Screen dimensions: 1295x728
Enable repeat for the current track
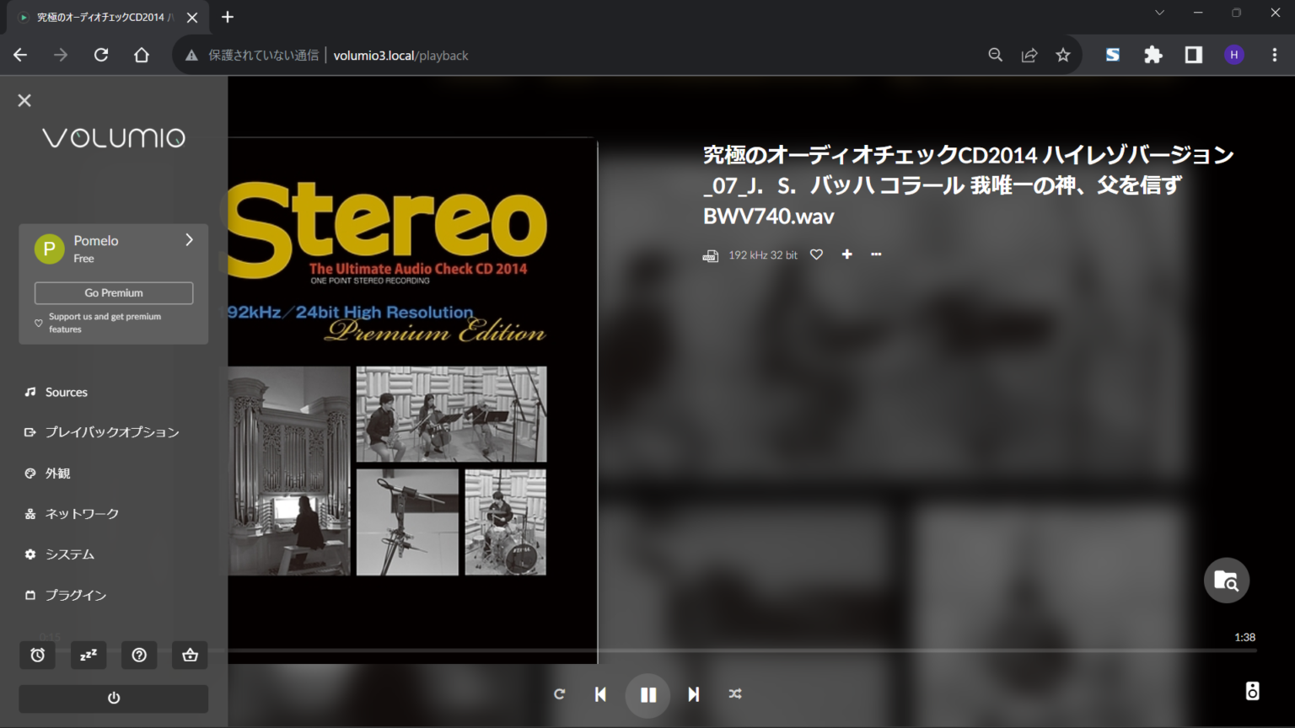pos(559,693)
